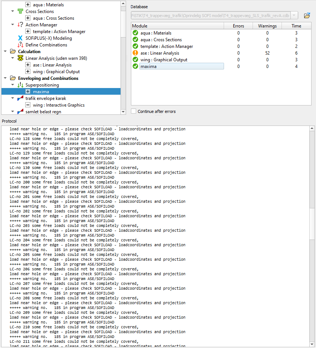Click the LC-no 210 protocol line
This screenshot has height=348, width=316.
pos(74,327)
